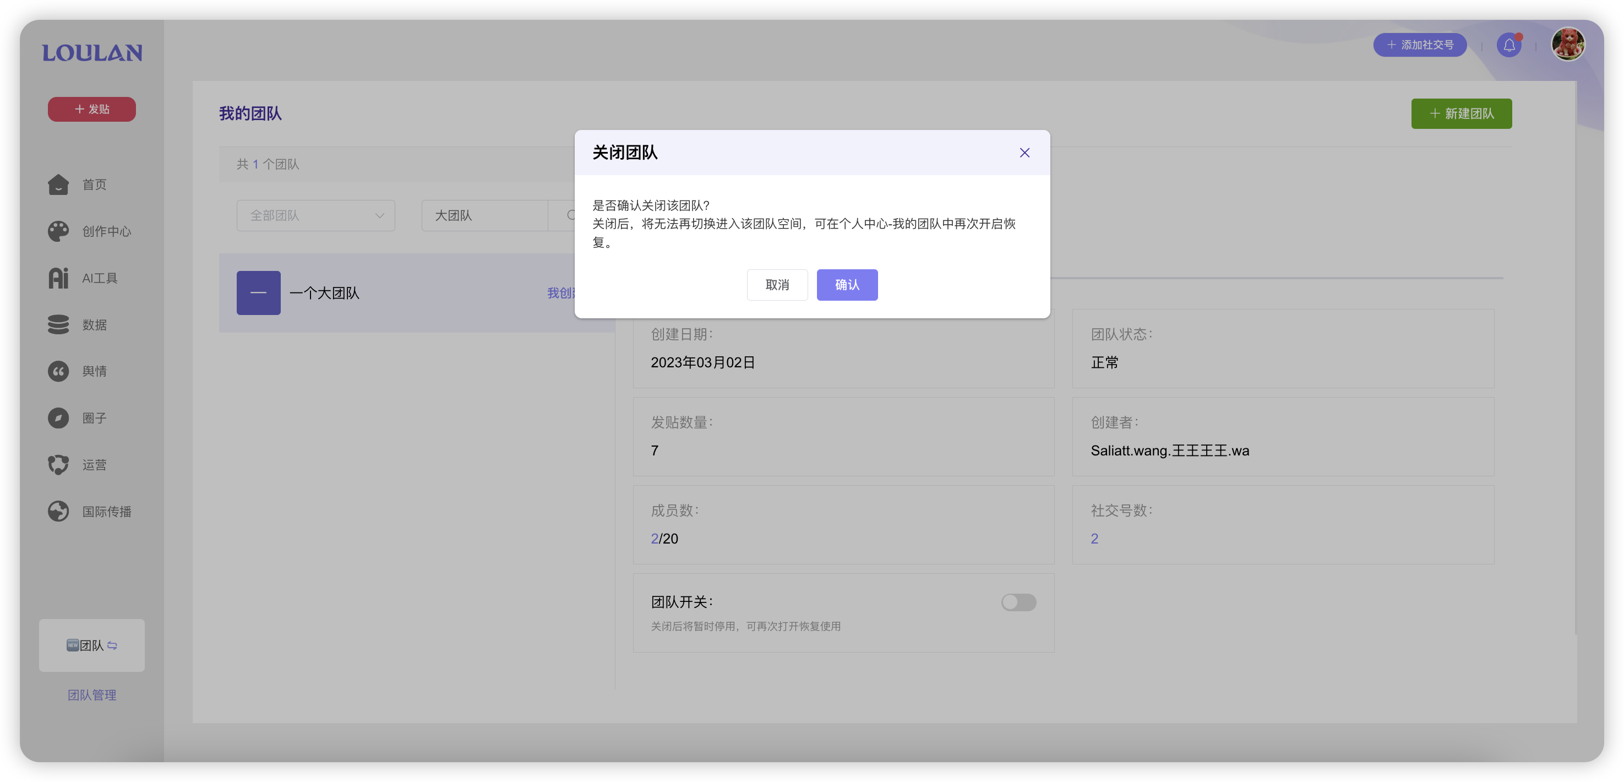Go to 首页 menu item
Viewport: 1624px width, 782px height.
[95, 185]
